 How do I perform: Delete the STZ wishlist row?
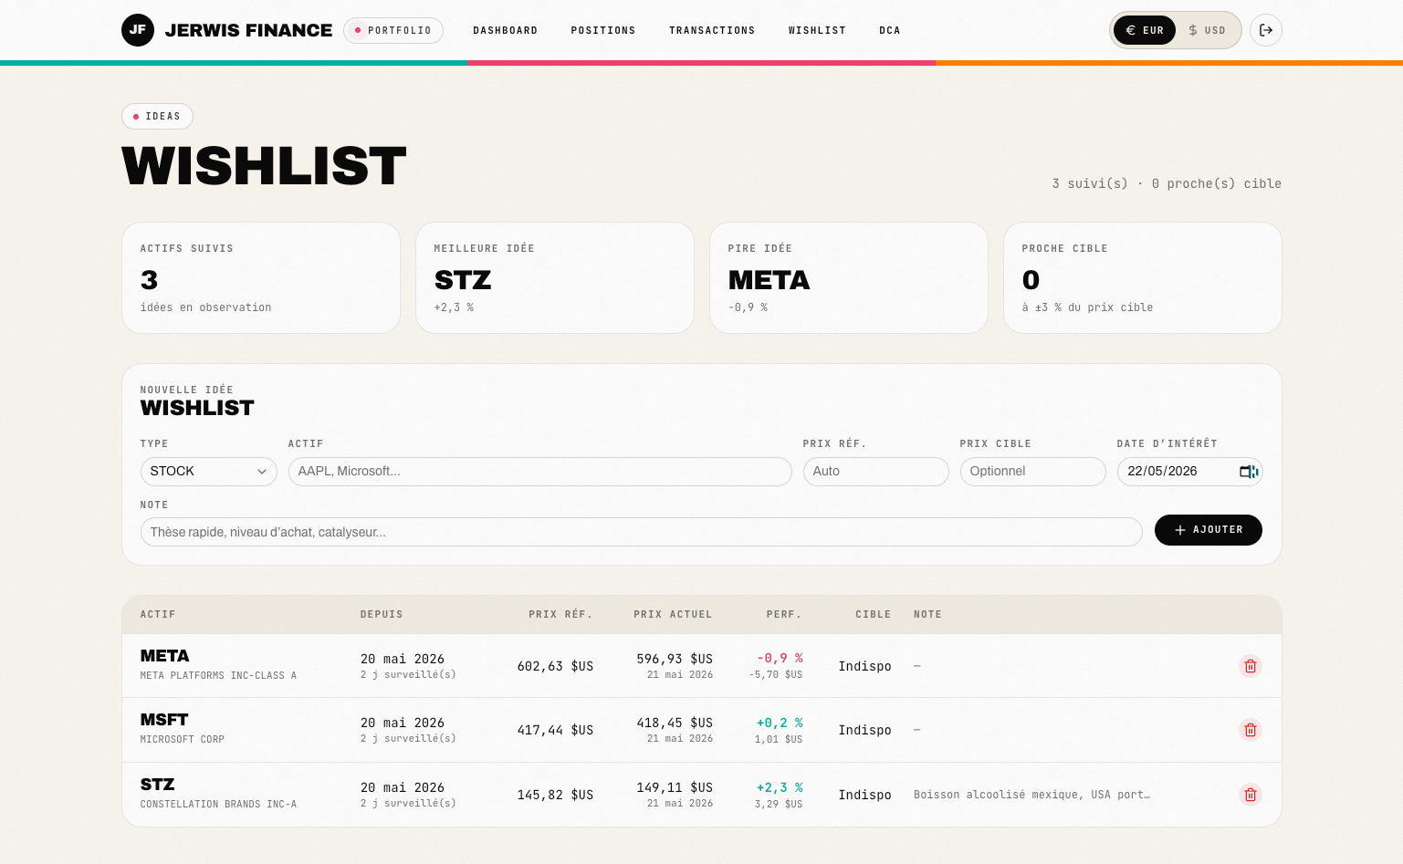1251,795
